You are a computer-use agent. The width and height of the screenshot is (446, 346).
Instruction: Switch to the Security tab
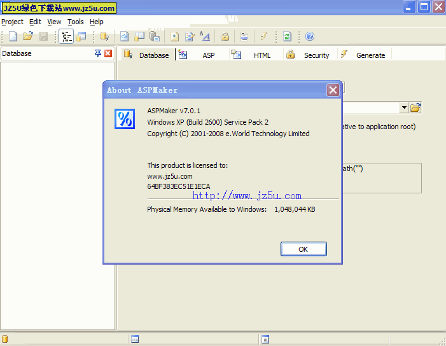(x=309, y=55)
